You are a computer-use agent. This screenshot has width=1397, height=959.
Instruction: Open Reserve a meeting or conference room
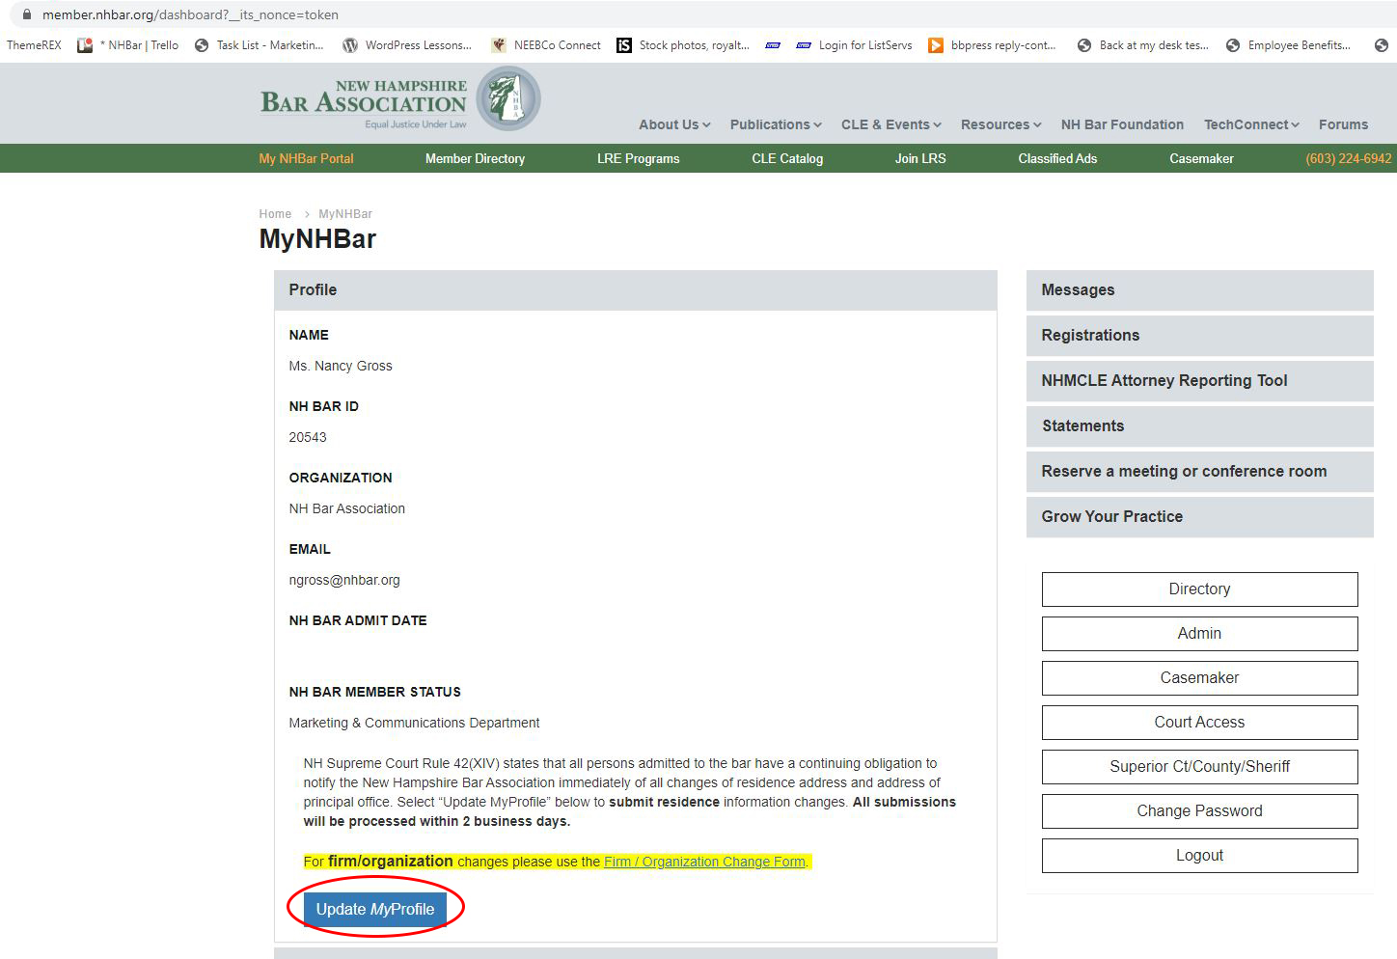pos(1199,472)
